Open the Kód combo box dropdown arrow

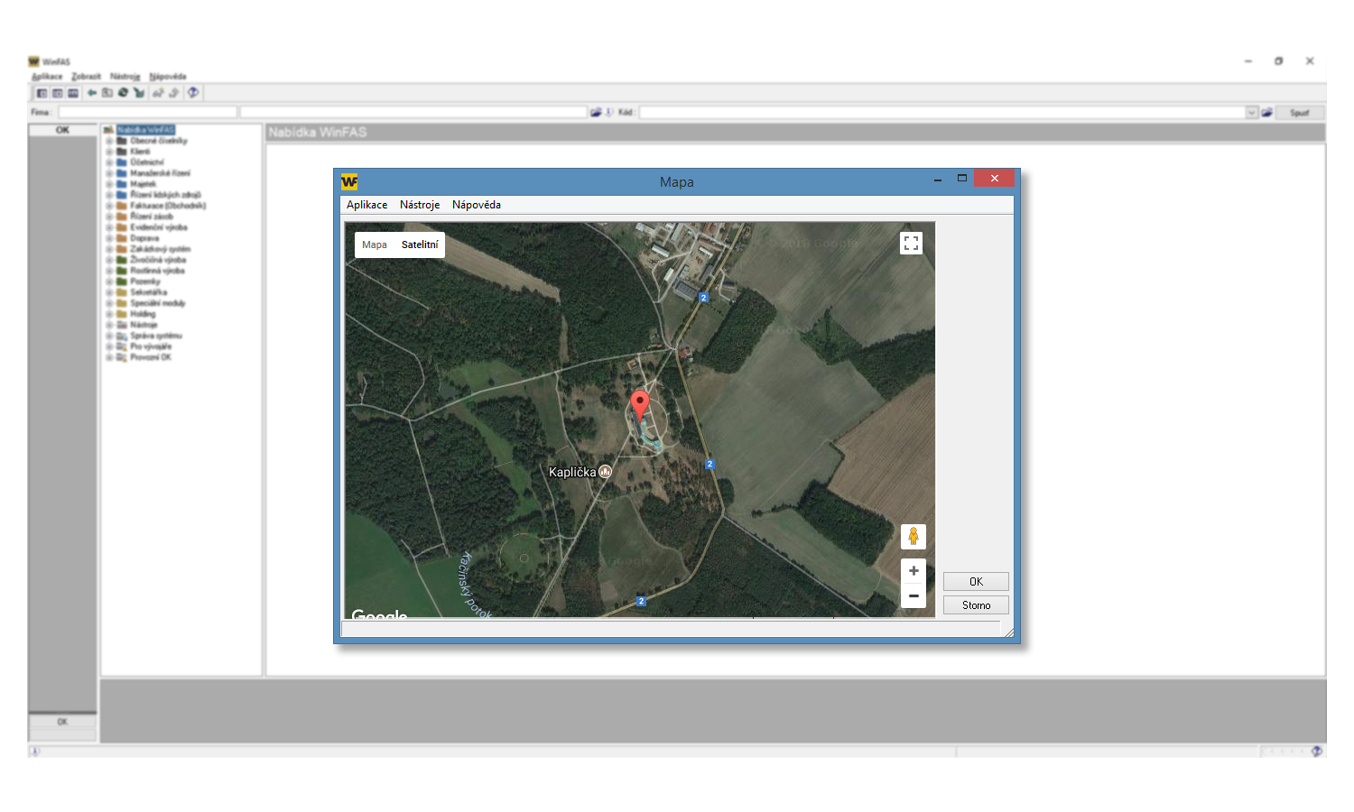tap(1252, 113)
